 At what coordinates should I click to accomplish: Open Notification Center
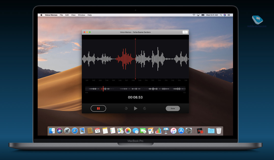[229, 15]
